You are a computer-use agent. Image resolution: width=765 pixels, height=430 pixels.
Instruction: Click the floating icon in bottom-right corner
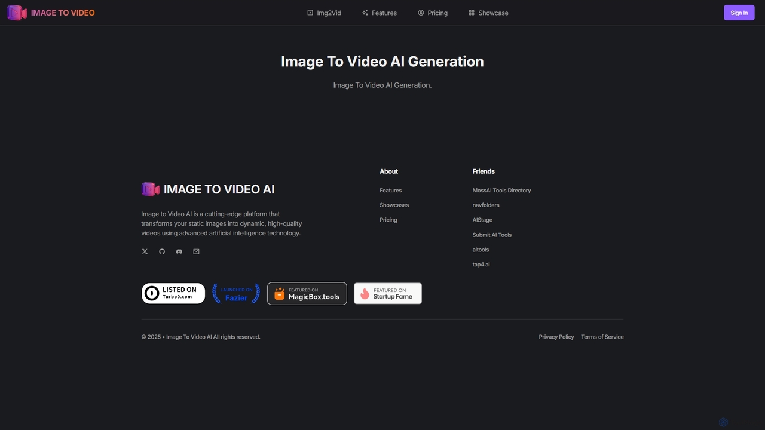click(723, 422)
